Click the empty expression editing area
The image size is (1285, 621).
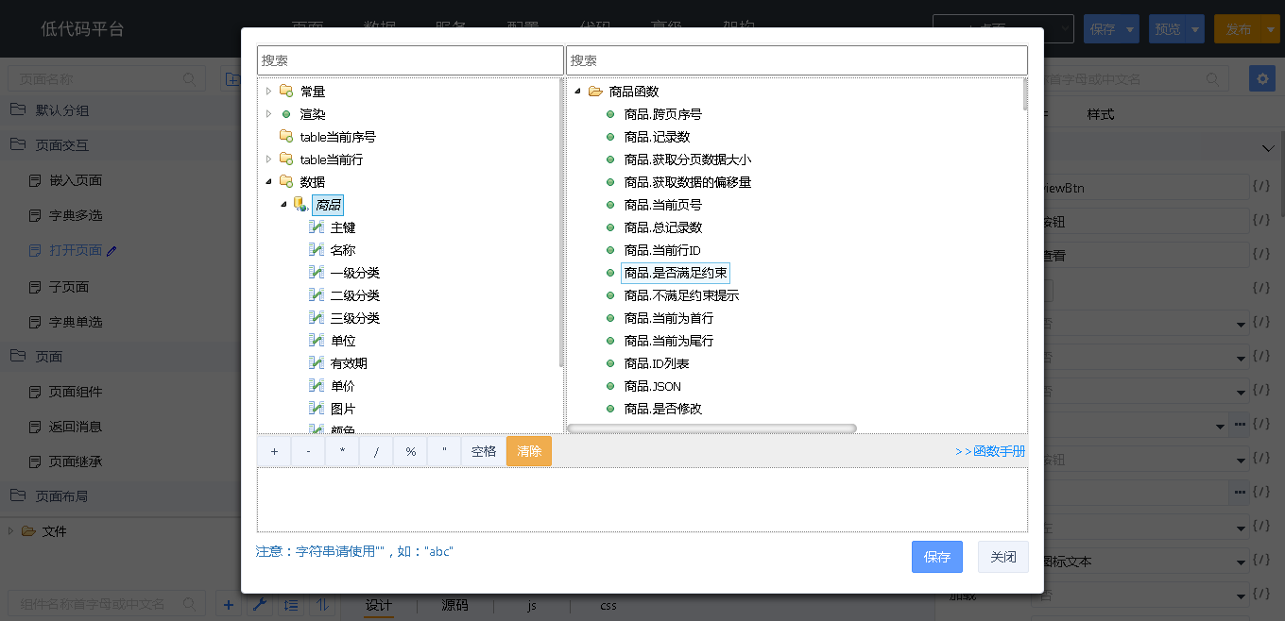642,499
